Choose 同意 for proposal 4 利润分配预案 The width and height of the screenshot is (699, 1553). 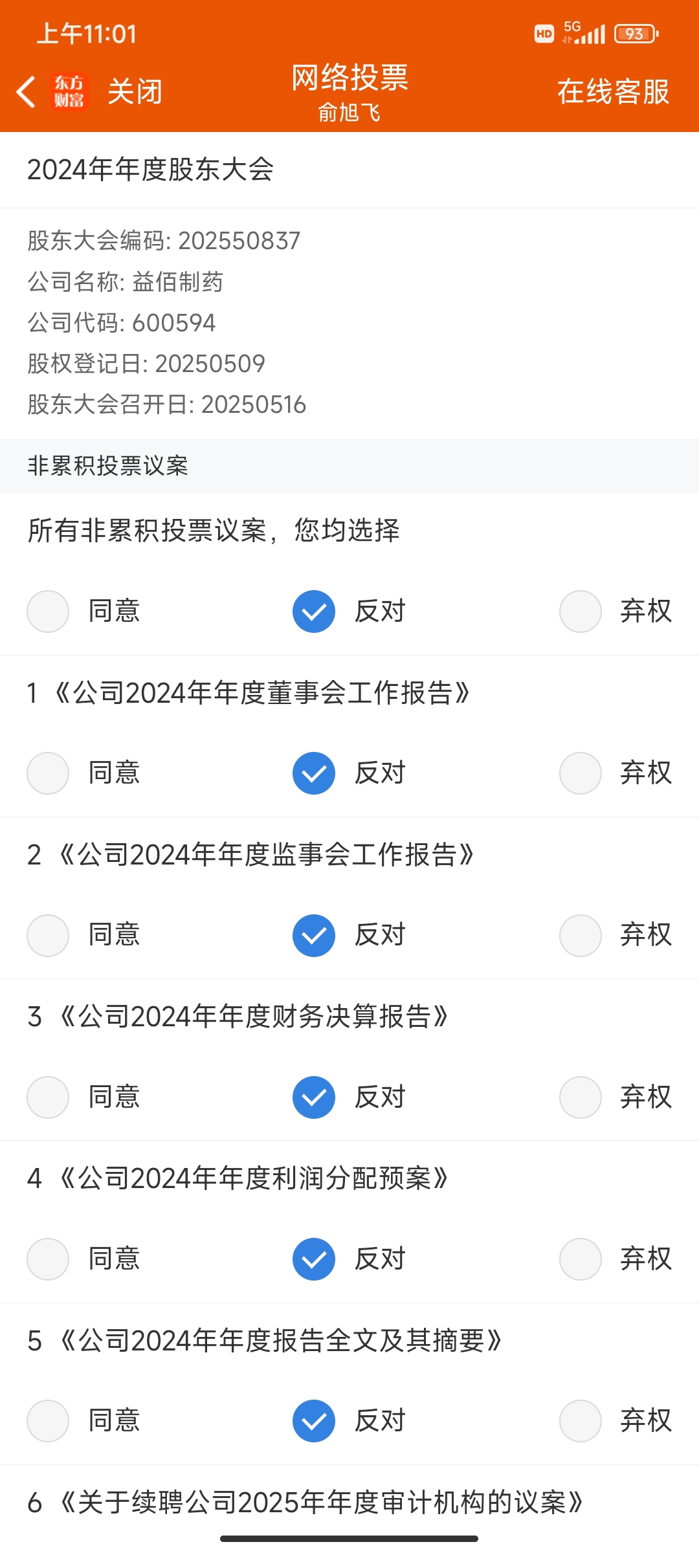coord(48,1259)
